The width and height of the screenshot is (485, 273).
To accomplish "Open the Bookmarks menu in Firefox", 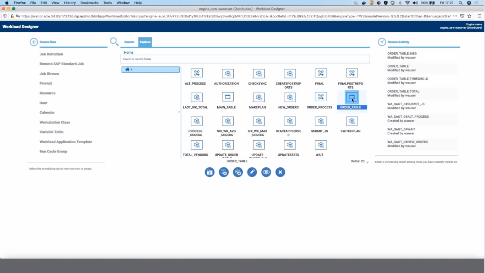I will (x=89, y=3).
